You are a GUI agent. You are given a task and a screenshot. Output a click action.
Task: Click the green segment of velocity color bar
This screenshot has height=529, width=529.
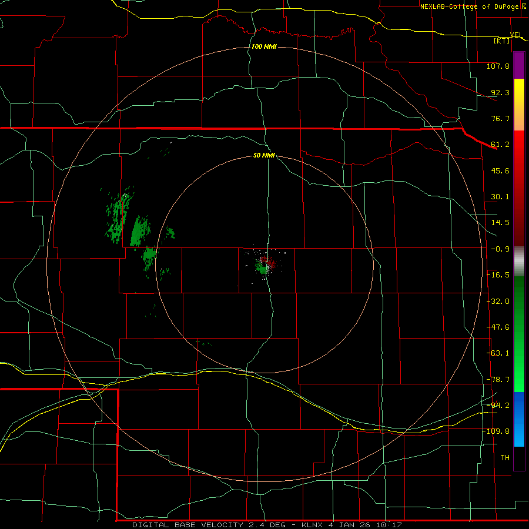[519, 334]
